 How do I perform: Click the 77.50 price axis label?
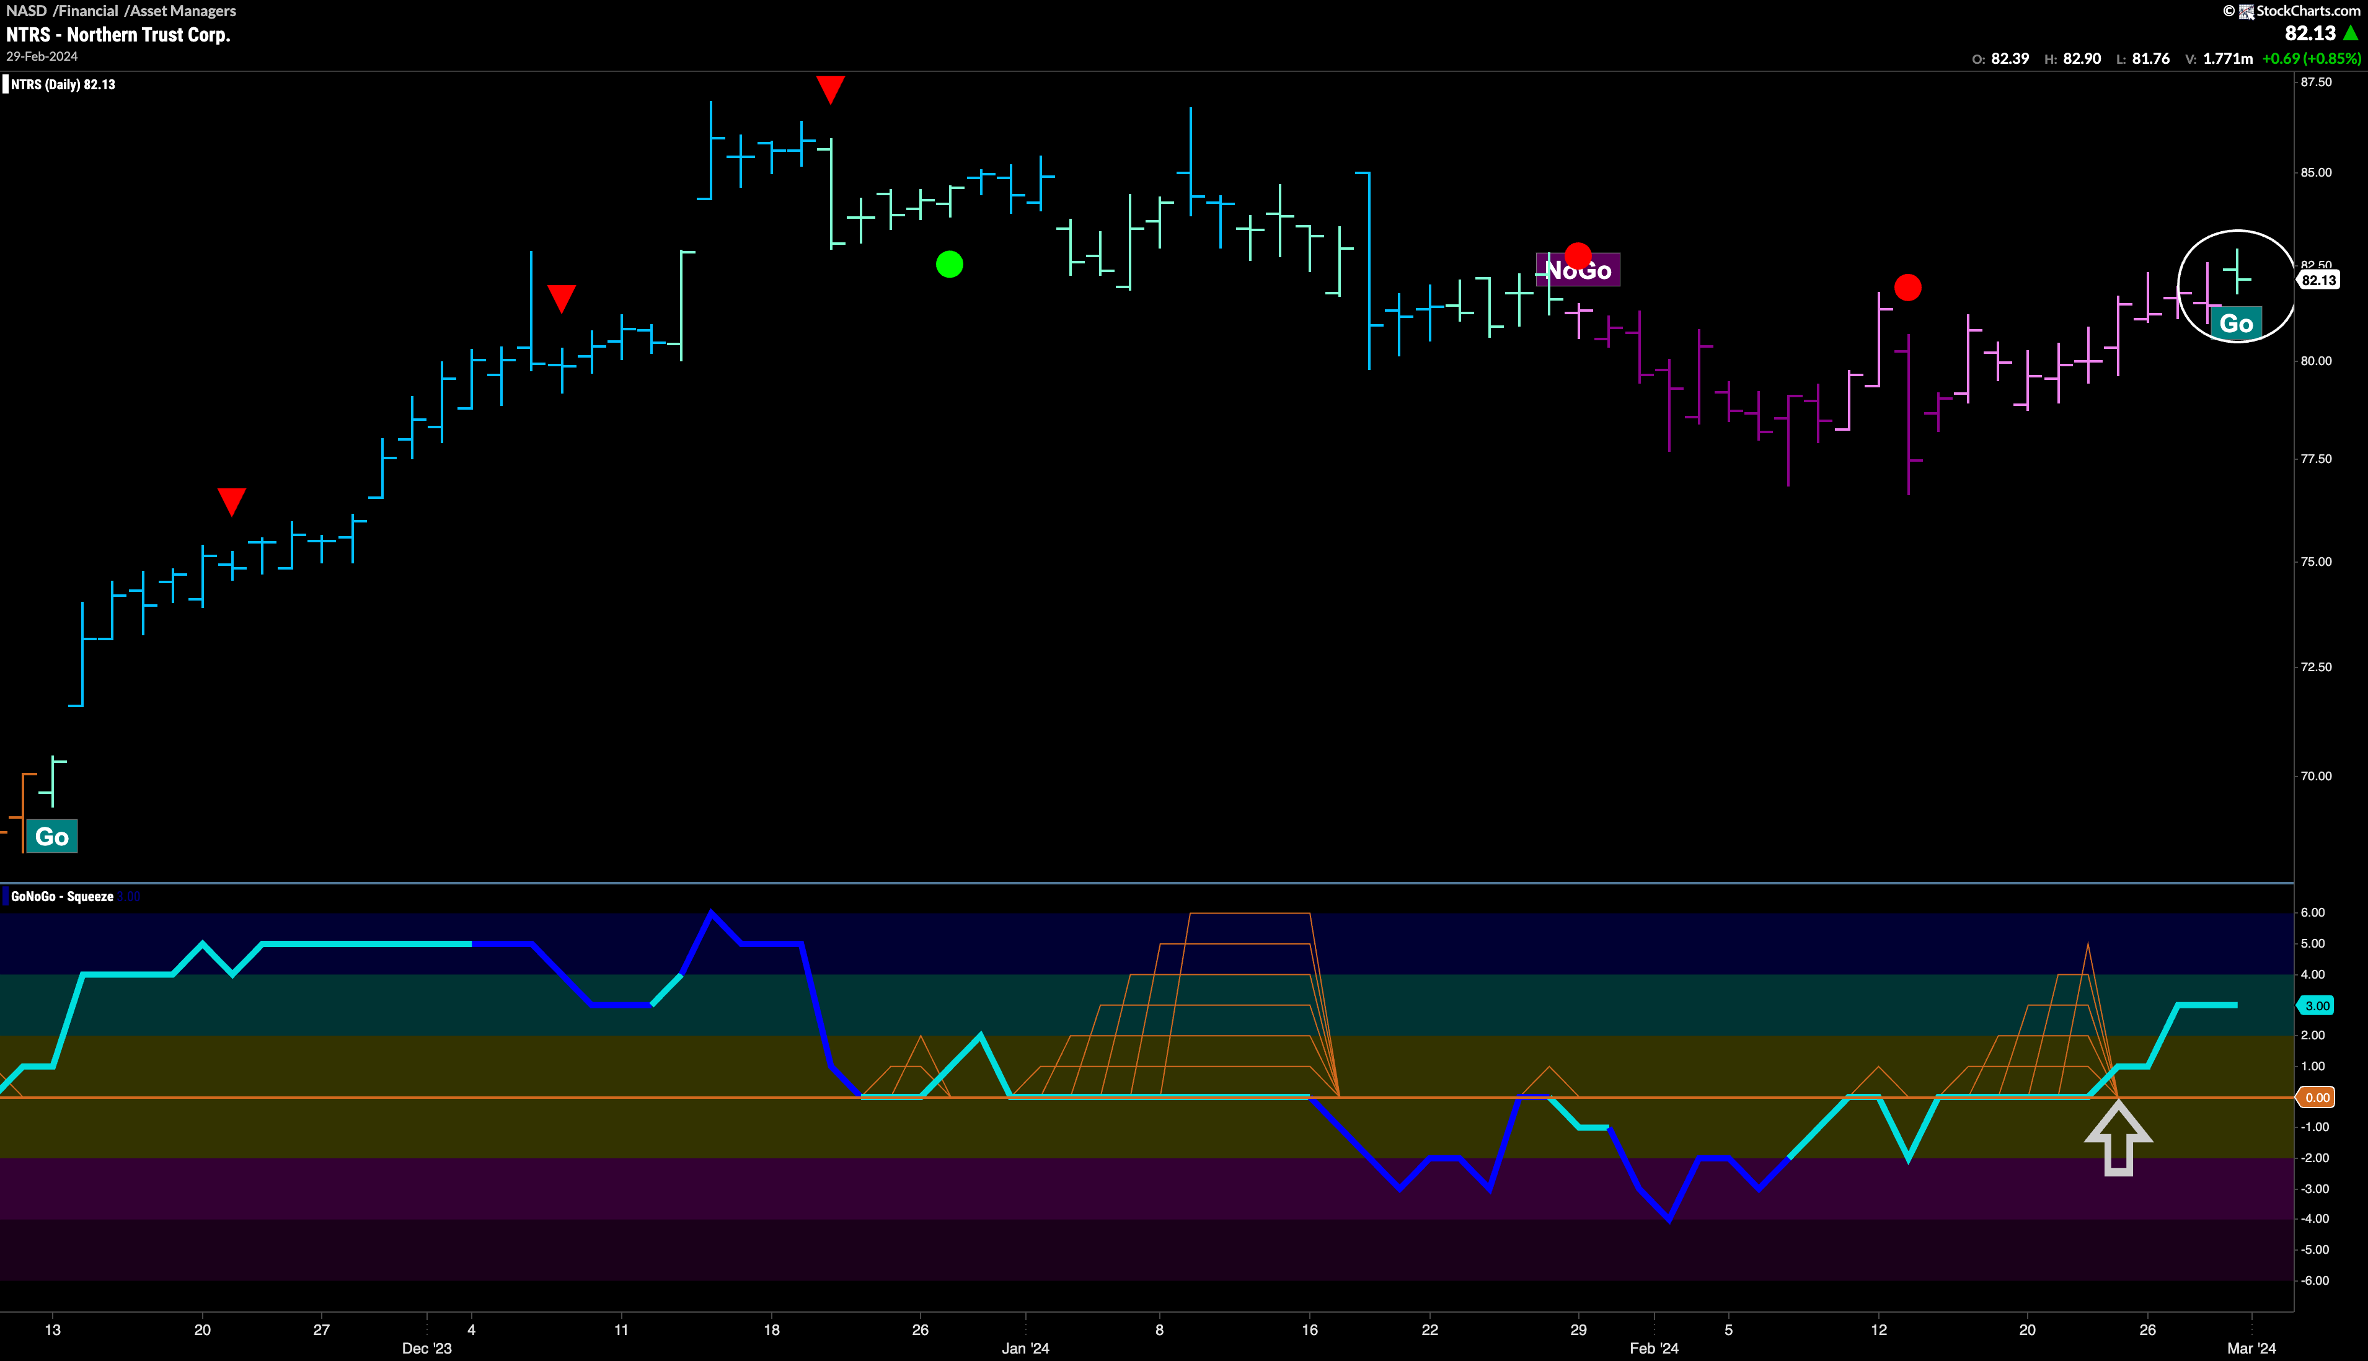coord(2316,459)
